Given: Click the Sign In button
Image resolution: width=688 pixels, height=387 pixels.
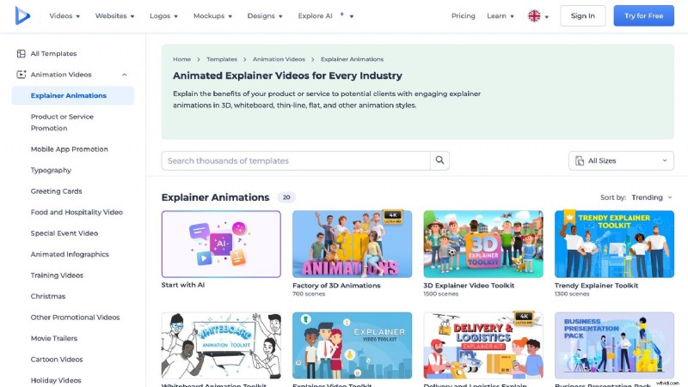Looking at the screenshot, I should click(582, 15).
